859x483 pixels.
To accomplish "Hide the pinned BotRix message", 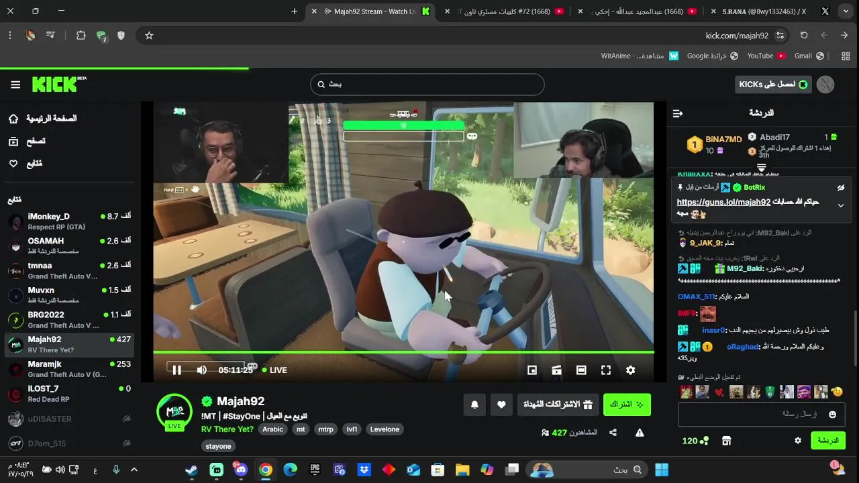I will (x=841, y=188).
